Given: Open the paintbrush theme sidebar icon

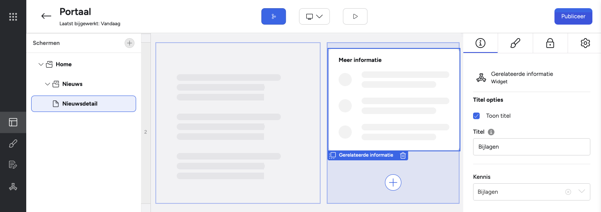Looking at the screenshot, I should pos(13,144).
